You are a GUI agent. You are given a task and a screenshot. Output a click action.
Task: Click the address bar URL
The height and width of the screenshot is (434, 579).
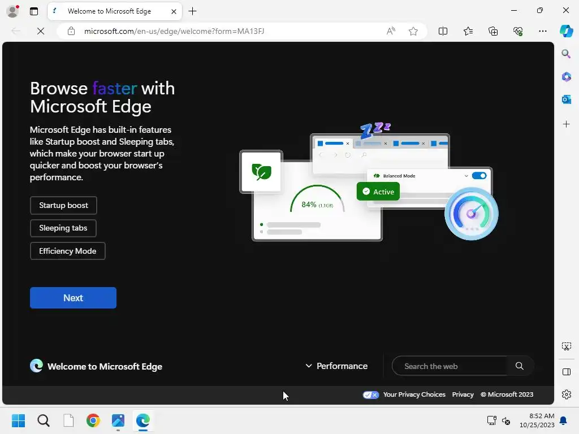pyautogui.click(x=174, y=32)
